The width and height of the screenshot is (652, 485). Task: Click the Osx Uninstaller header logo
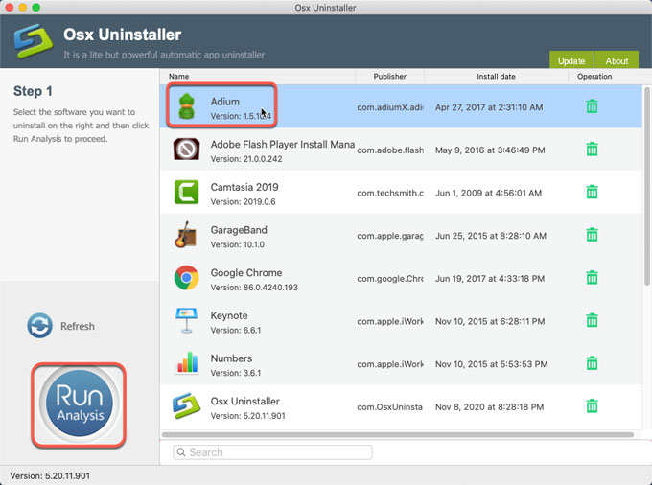point(34,40)
